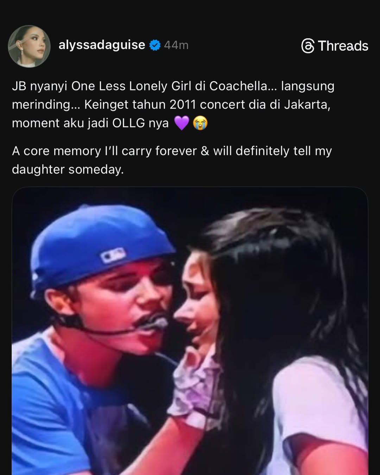
Task: Click the blue verified badge
Action: (155, 45)
